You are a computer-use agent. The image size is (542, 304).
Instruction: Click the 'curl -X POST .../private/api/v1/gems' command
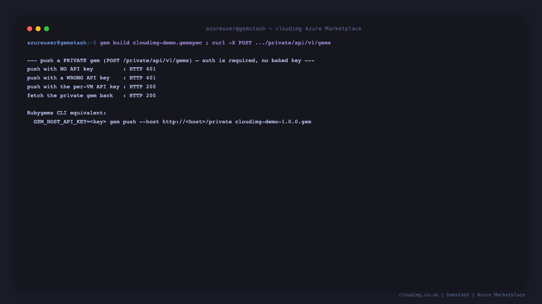click(x=271, y=43)
